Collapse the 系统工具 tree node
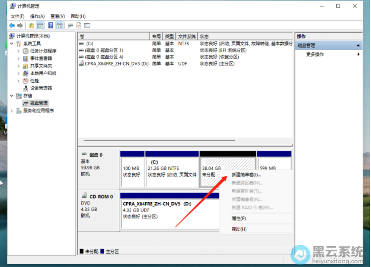Viewport: 371px width, 267px height. 12,44
